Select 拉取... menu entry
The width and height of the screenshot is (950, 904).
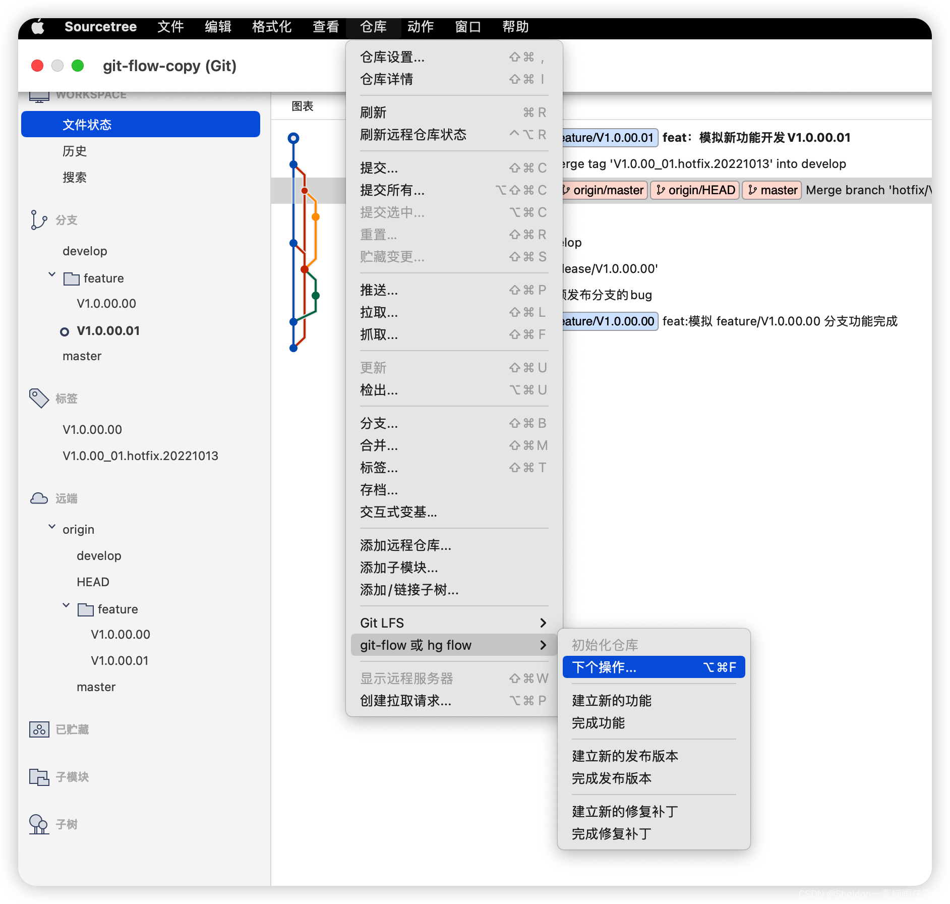454,312
